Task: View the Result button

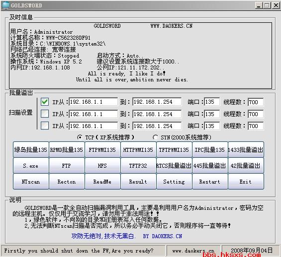Action: (x=138, y=182)
